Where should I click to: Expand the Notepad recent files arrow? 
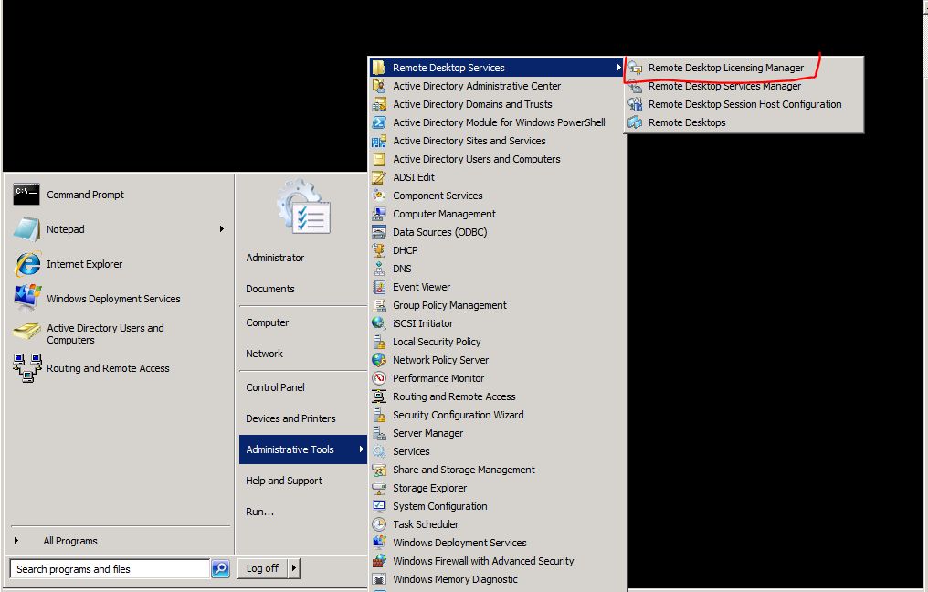click(x=222, y=229)
